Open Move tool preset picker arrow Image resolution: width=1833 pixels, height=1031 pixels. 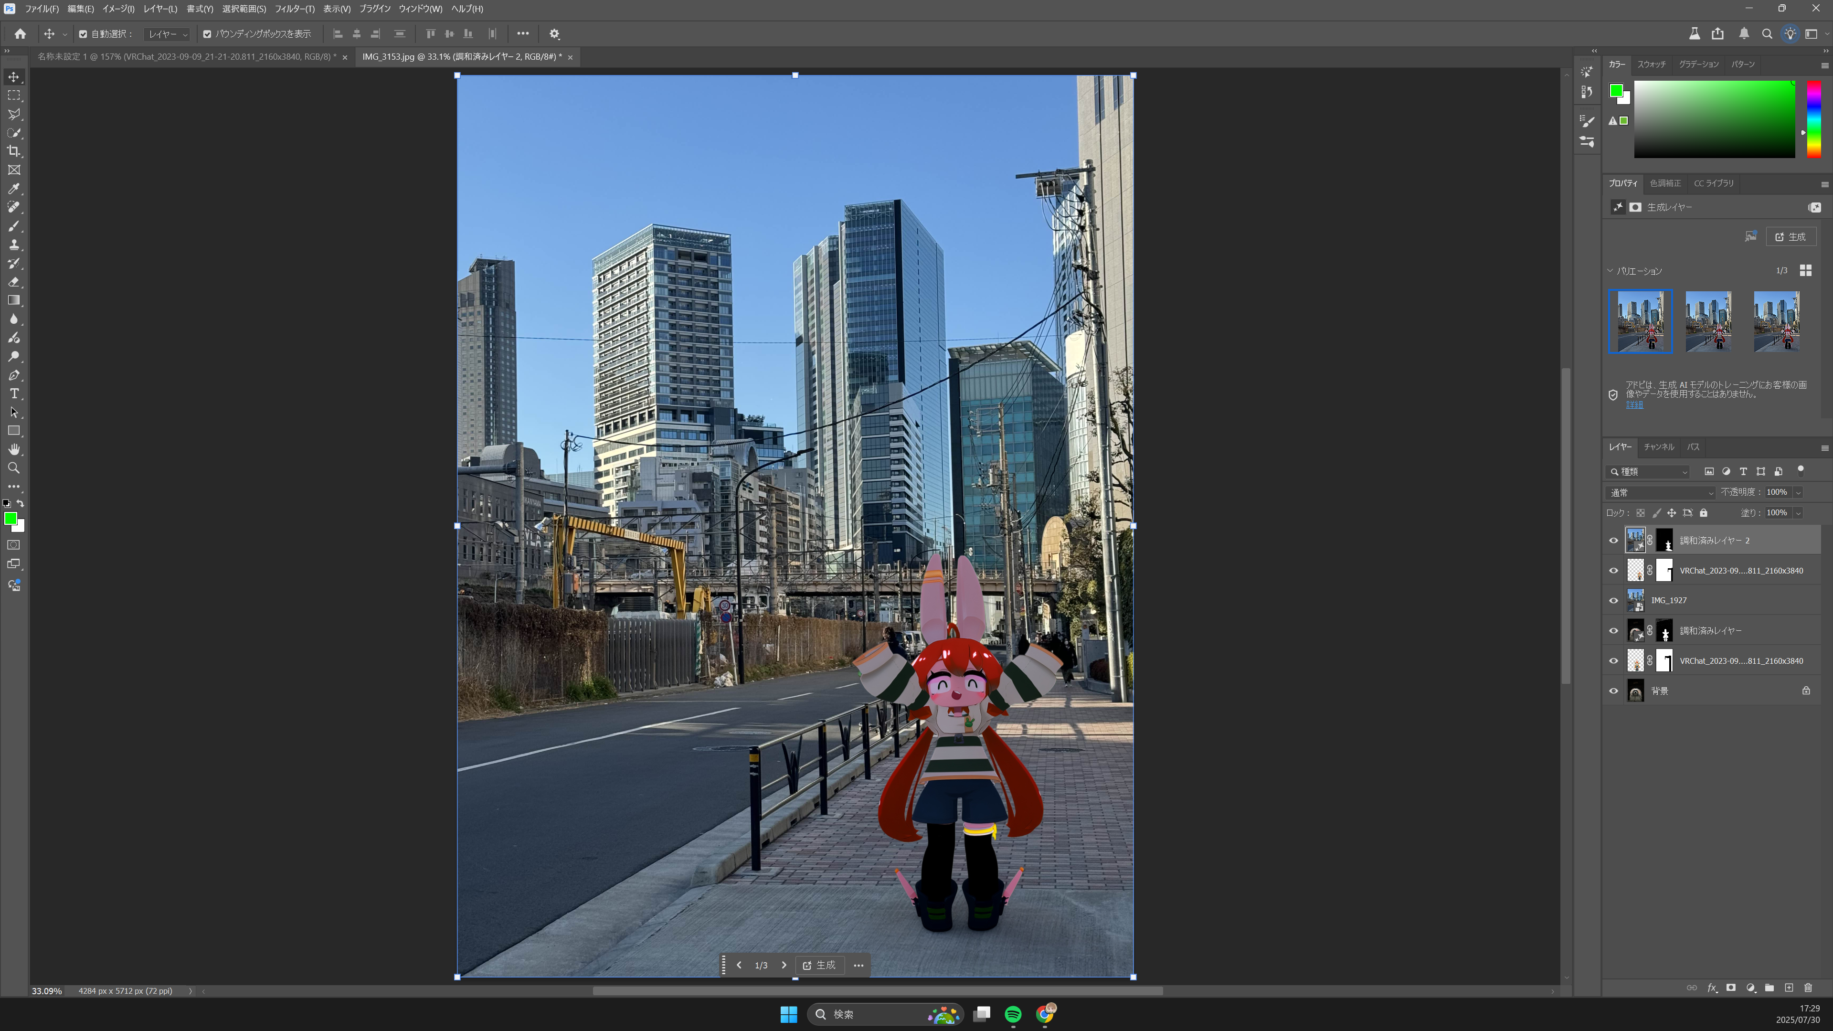coord(65,34)
